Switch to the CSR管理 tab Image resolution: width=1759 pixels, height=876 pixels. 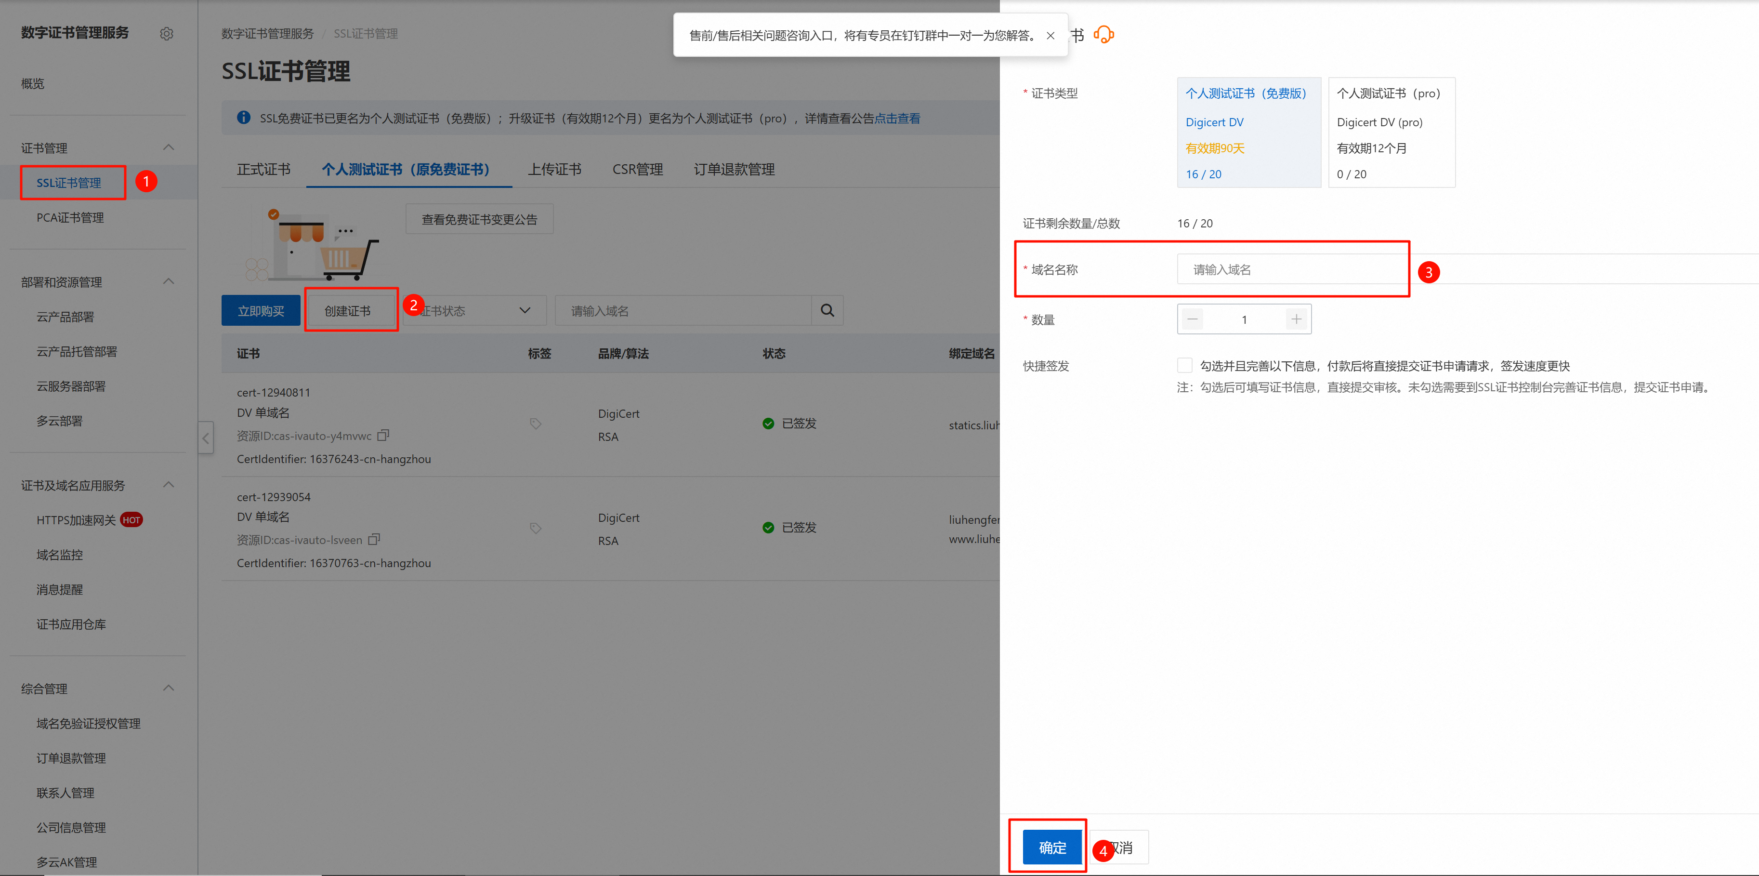(x=637, y=170)
